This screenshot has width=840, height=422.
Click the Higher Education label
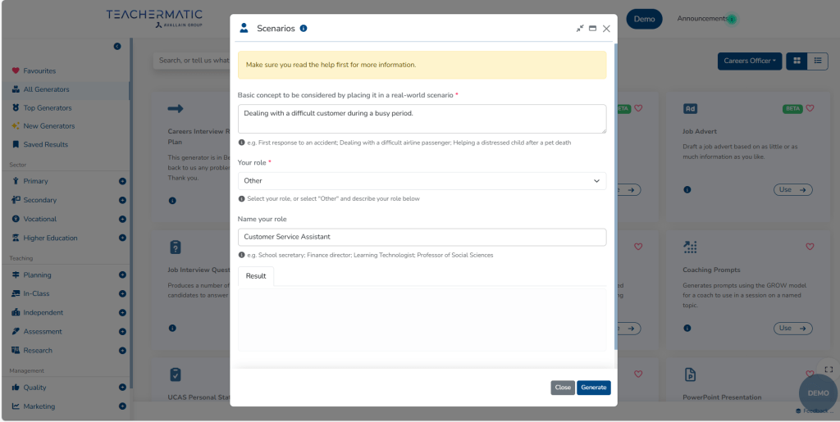click(x=50, y=238)
